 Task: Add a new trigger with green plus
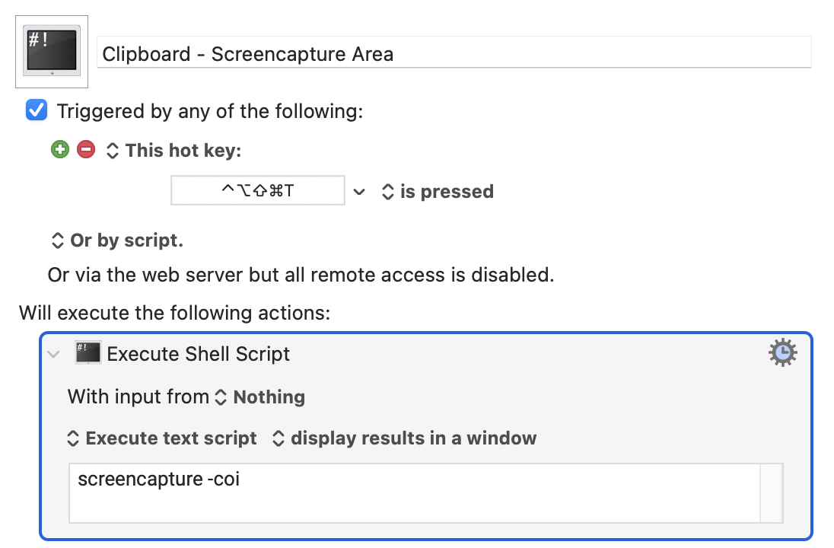[x=59, y=150]
